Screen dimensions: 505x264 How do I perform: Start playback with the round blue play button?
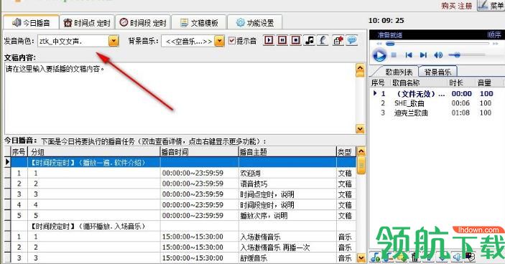pyautogui.click(x=379, y=55)
